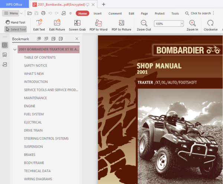Click the monitor icon on document tab
This screenshot has height=184, width=223.
tap(88, 5)
